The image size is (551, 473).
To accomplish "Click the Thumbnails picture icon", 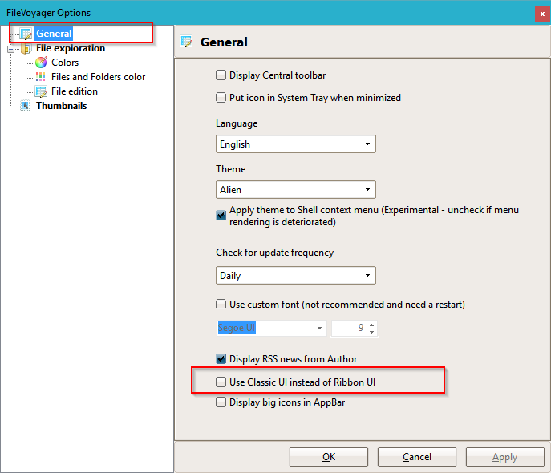I will point(26,106).
